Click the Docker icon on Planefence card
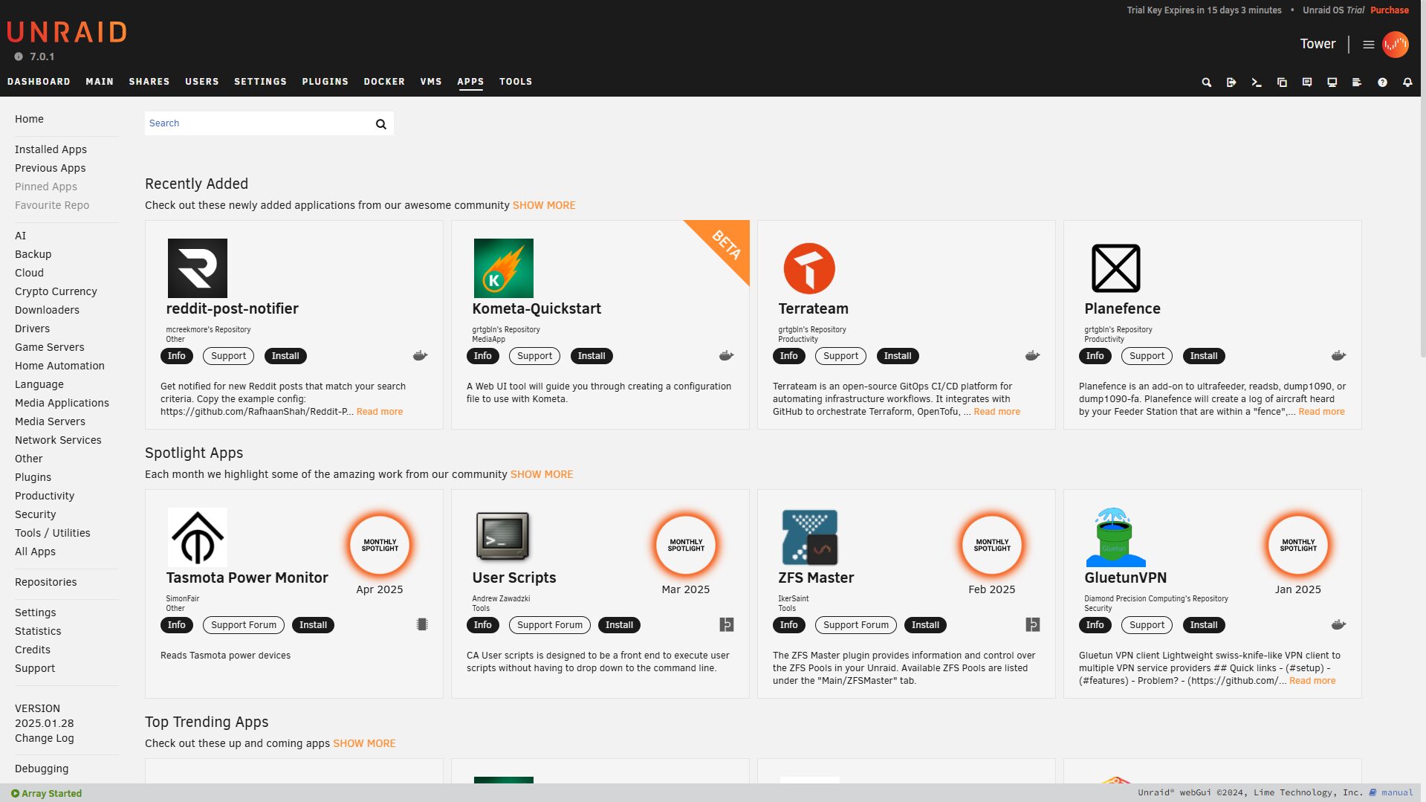 click(1339, 356)
